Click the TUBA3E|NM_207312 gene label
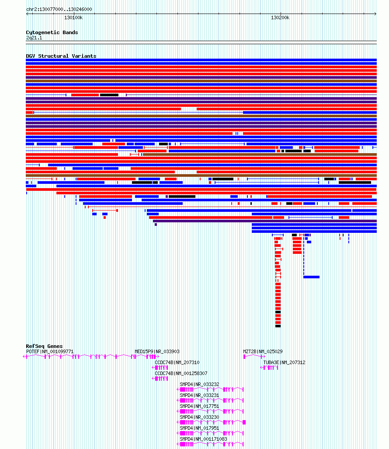The image size is (389, 449). click(284, 362)
